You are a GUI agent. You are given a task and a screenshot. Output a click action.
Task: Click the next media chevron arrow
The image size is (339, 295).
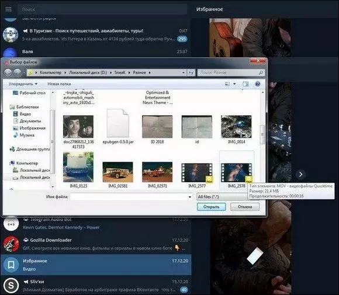click(300, 174)
